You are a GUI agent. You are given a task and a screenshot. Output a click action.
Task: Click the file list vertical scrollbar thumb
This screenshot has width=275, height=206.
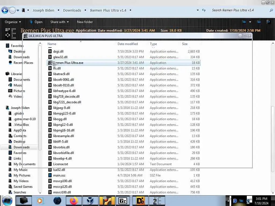click(273, 139)
